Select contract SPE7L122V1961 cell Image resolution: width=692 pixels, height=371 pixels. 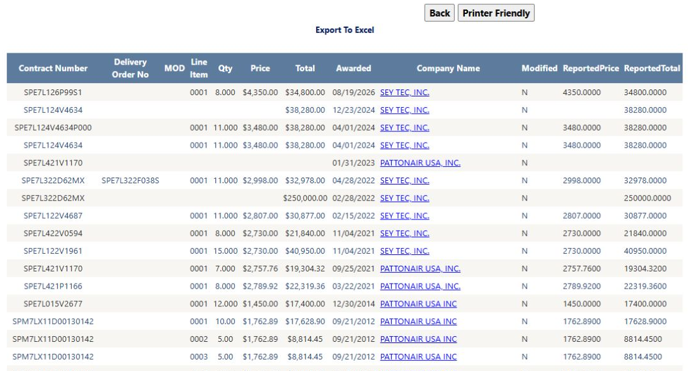(x=53, y=251)
